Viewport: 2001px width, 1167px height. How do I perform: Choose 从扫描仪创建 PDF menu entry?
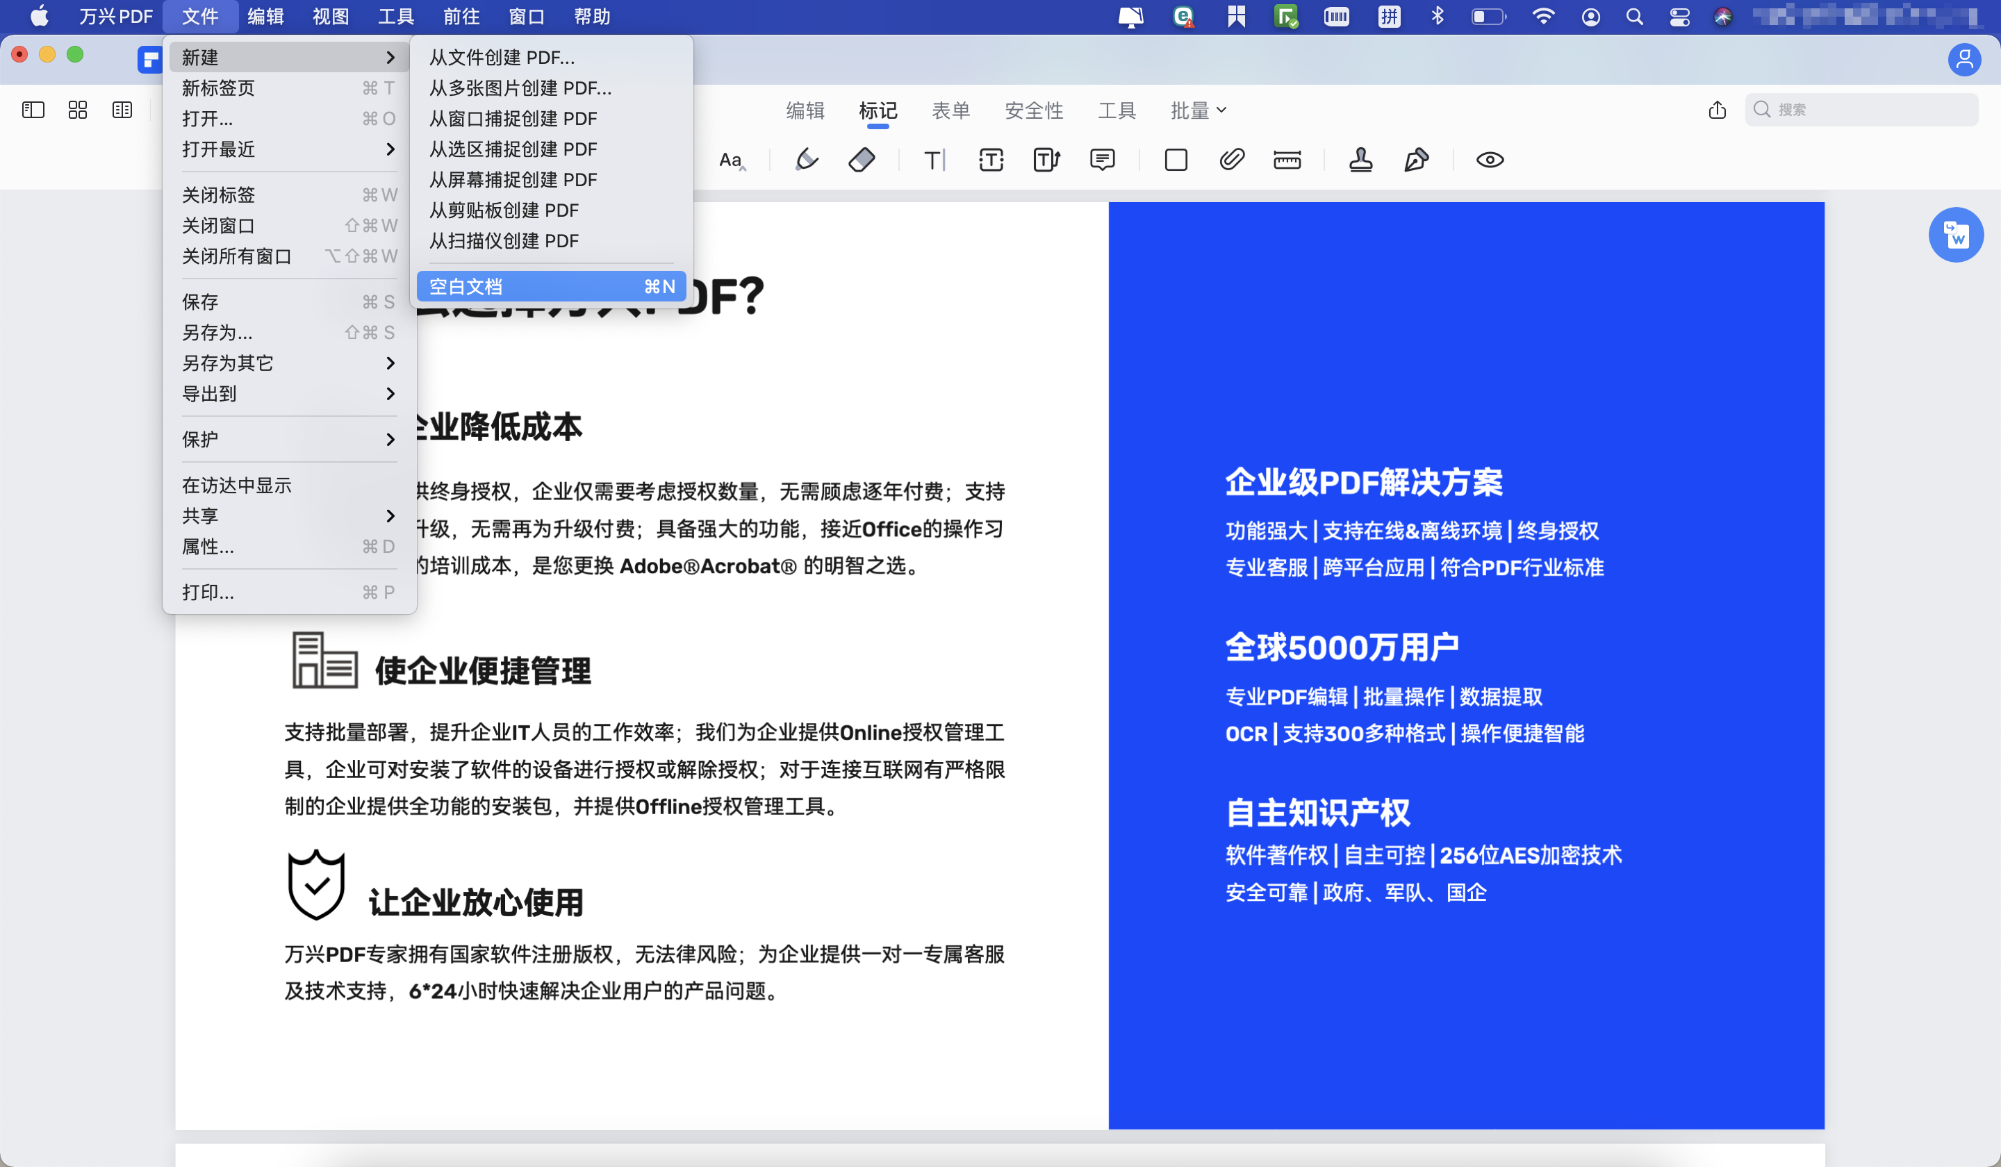coord(505,240)
